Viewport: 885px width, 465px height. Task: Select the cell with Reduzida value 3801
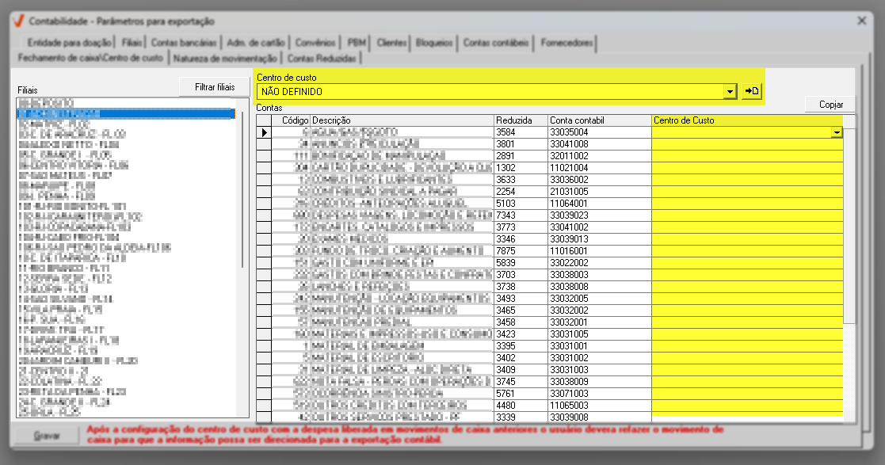pos(520,144)
